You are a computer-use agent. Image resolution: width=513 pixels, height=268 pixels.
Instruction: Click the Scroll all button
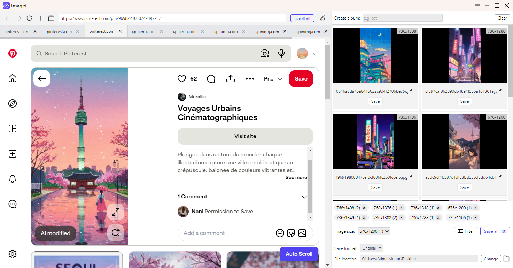tap(302, 18)
